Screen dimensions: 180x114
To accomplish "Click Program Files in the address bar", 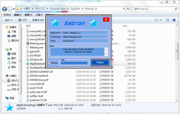I will tap(58, 9).
